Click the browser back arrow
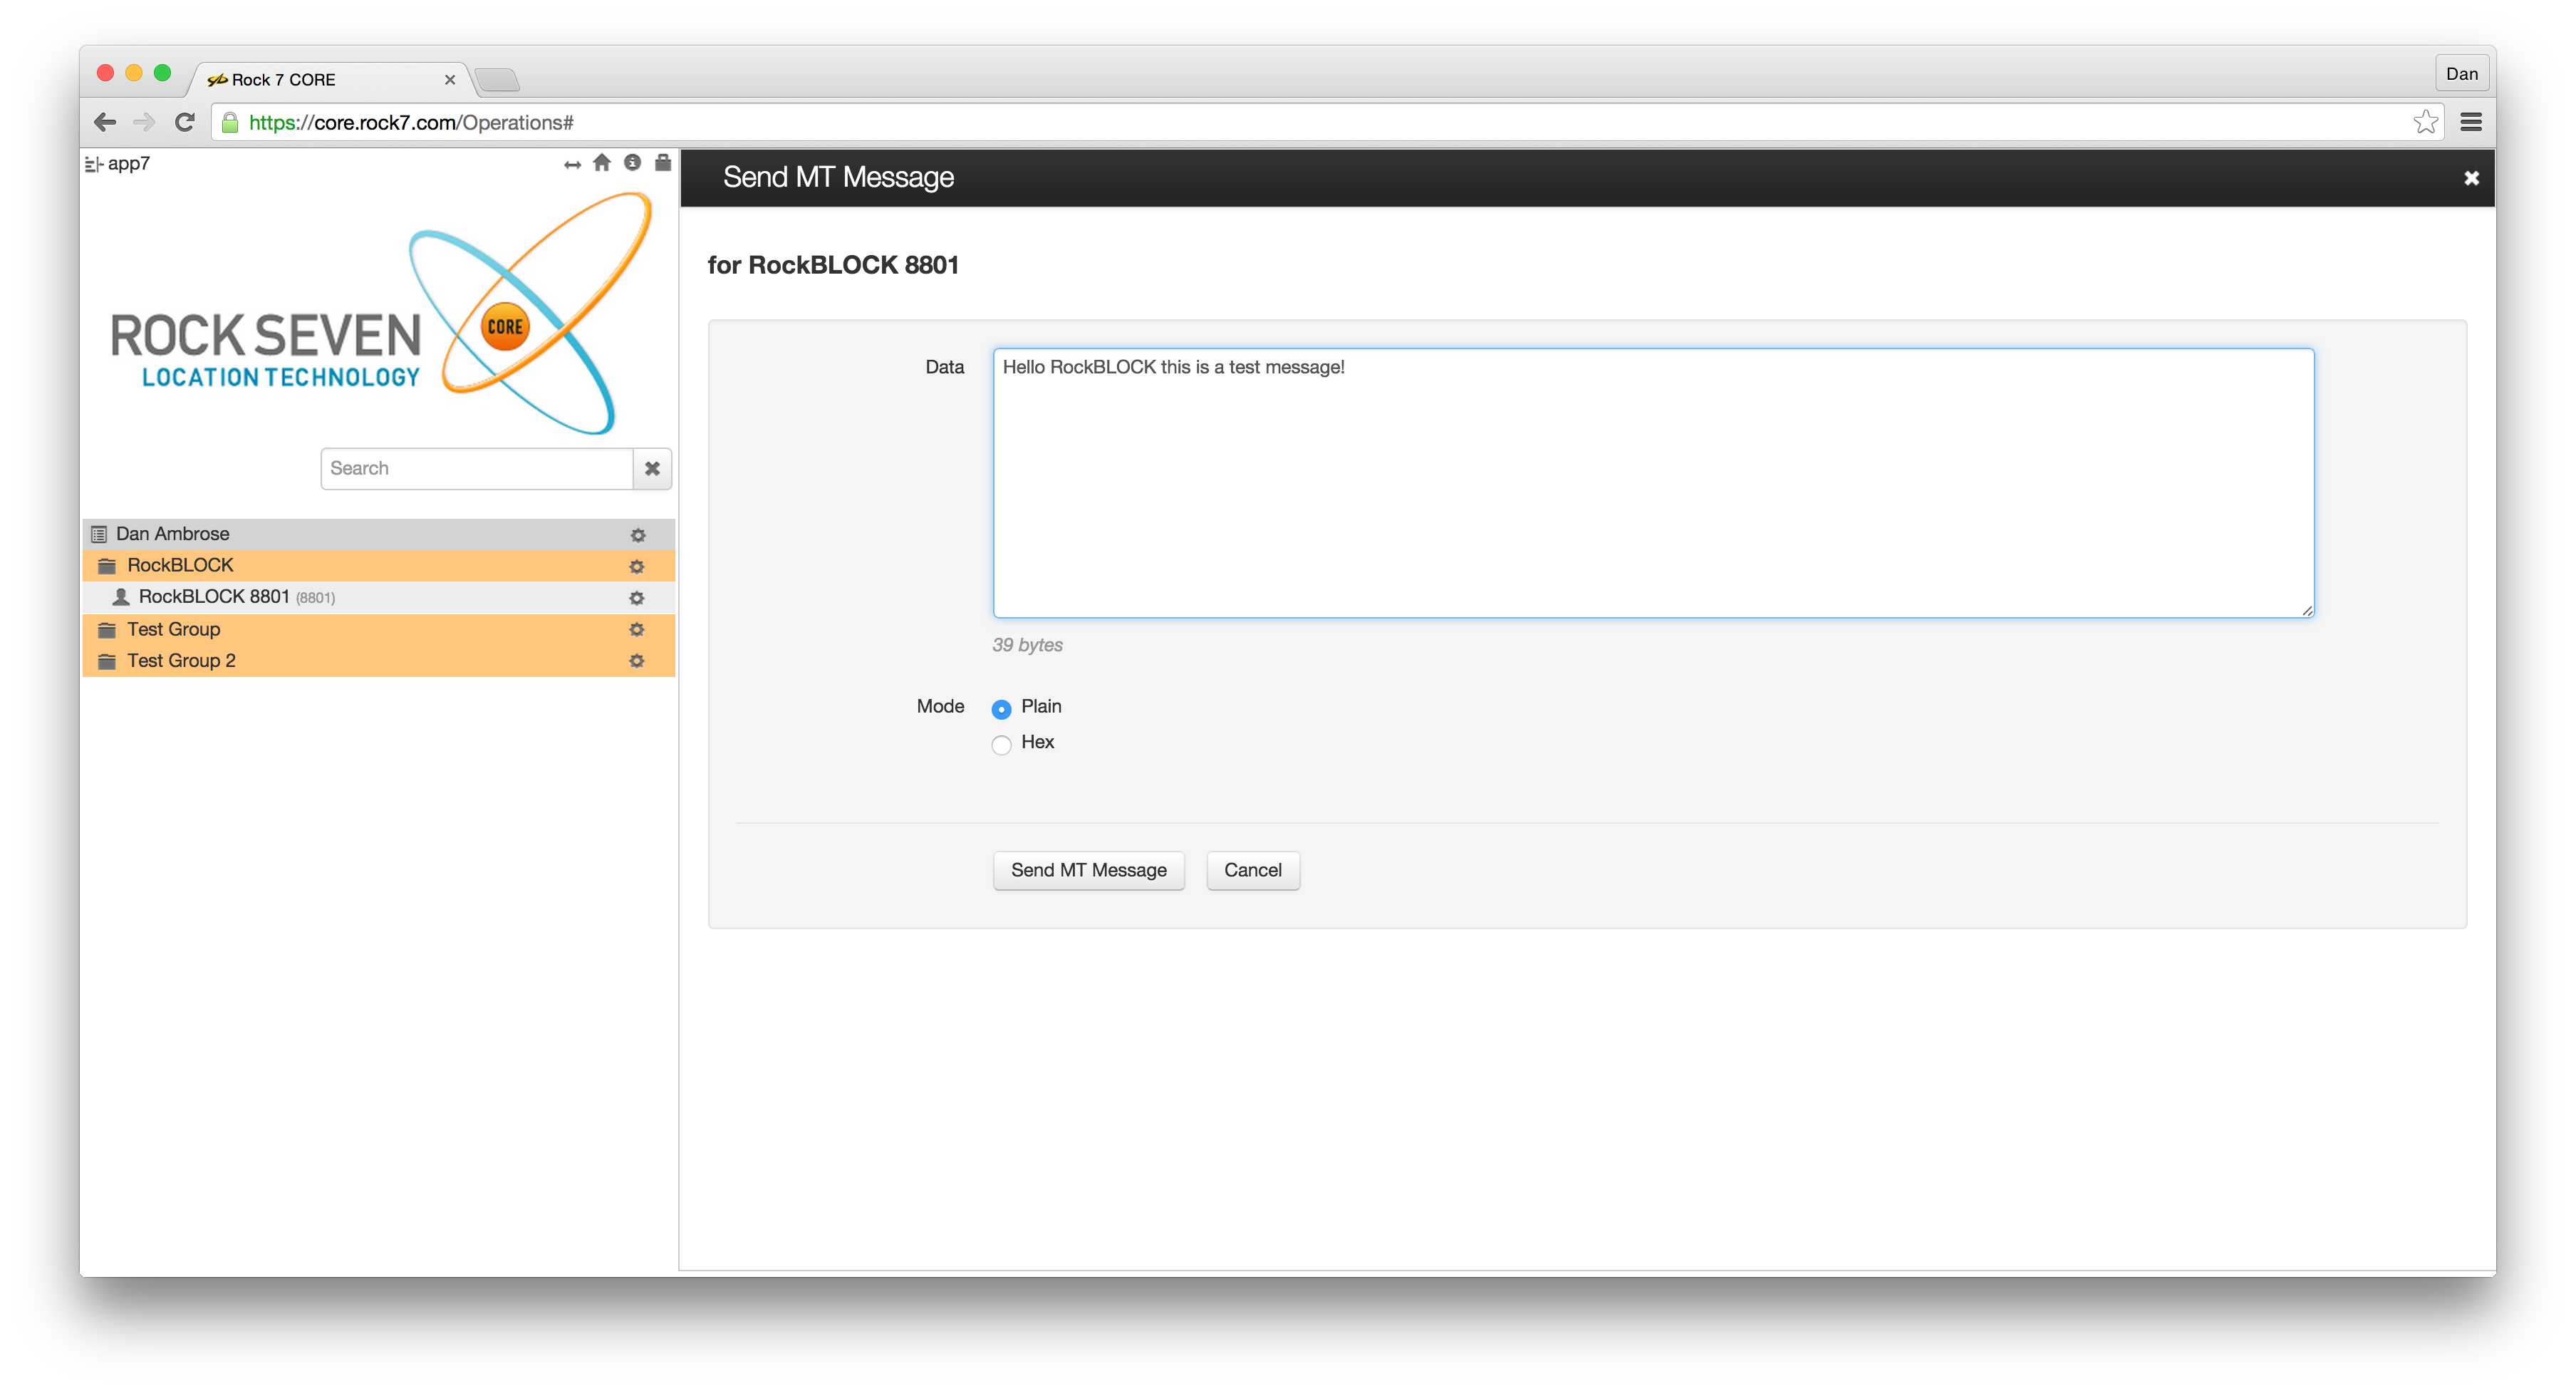 point(105,122)
